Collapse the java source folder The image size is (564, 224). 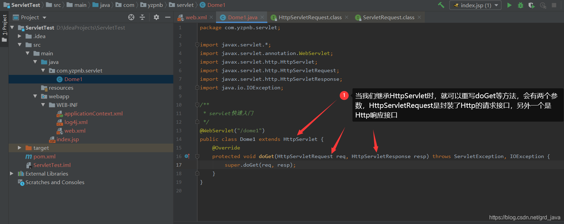[x=35, y=62]
